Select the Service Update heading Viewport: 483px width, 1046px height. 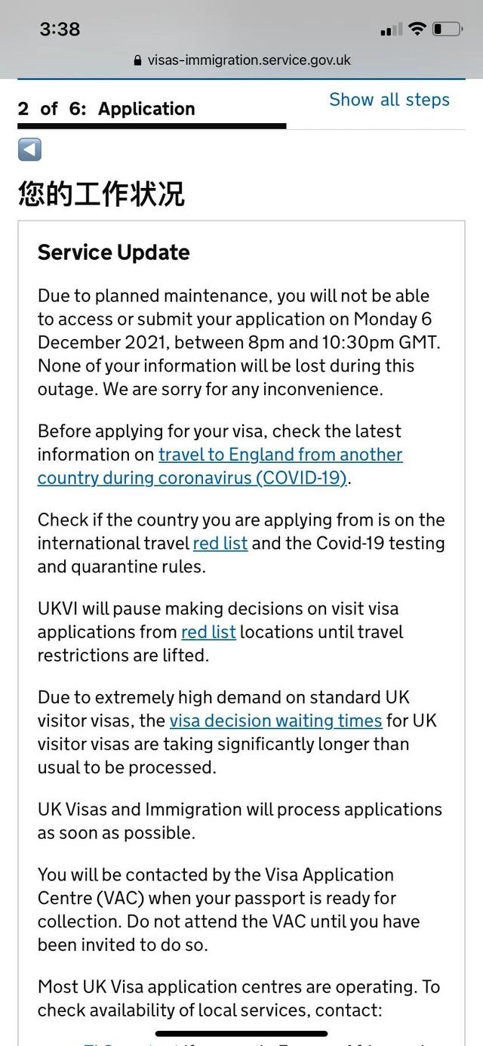(113, 252)
